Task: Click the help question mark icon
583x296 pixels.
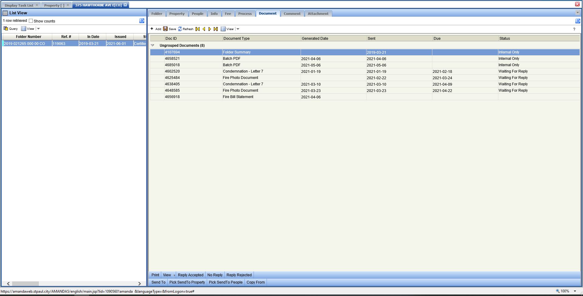Action: (x=574, y=29)
